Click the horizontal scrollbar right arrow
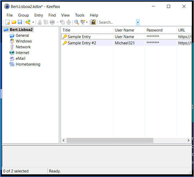This screenshot has height=177, width=194. [x=188, y=140]
